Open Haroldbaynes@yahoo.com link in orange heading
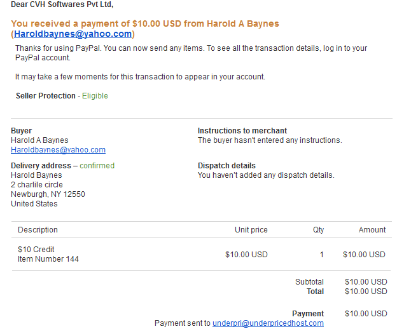This screenshot has width=411, height=329. [x=73, y=34]
